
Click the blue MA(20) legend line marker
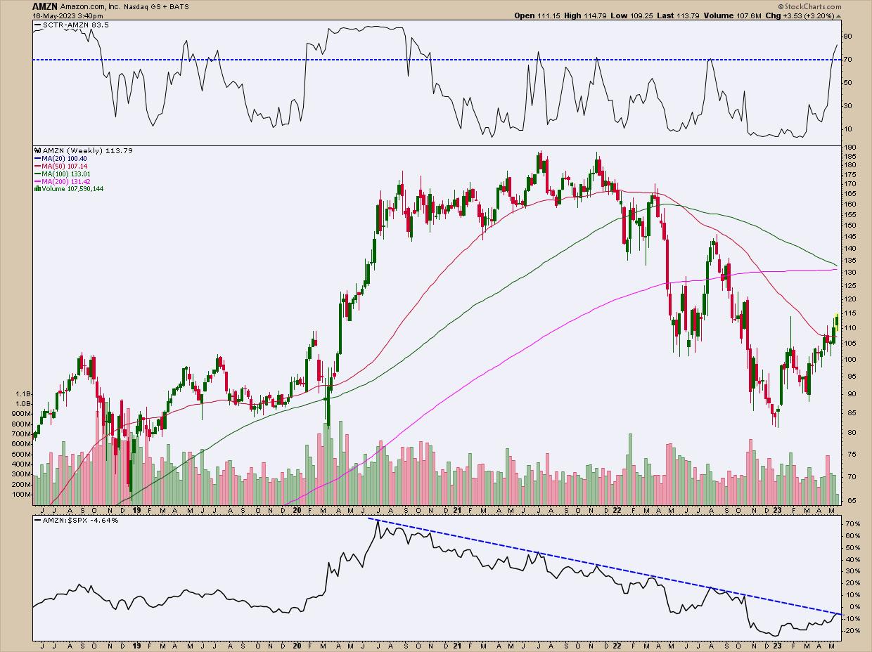[x=37, y=159]
